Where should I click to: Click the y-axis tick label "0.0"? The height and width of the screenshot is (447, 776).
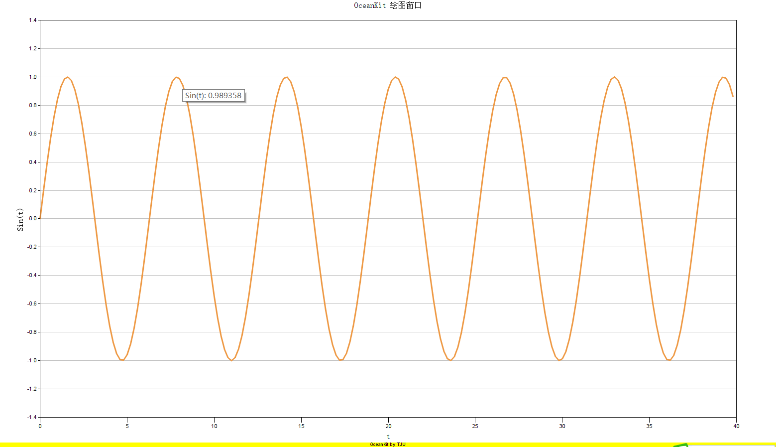pyautogui.click(x=33, y=219)
